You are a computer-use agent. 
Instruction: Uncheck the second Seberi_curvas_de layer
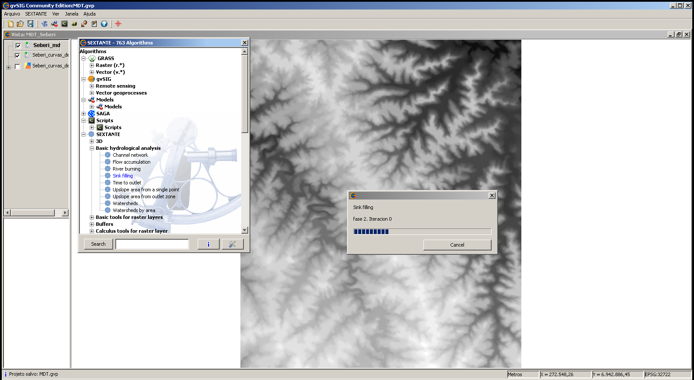click(x=17, y=56)
